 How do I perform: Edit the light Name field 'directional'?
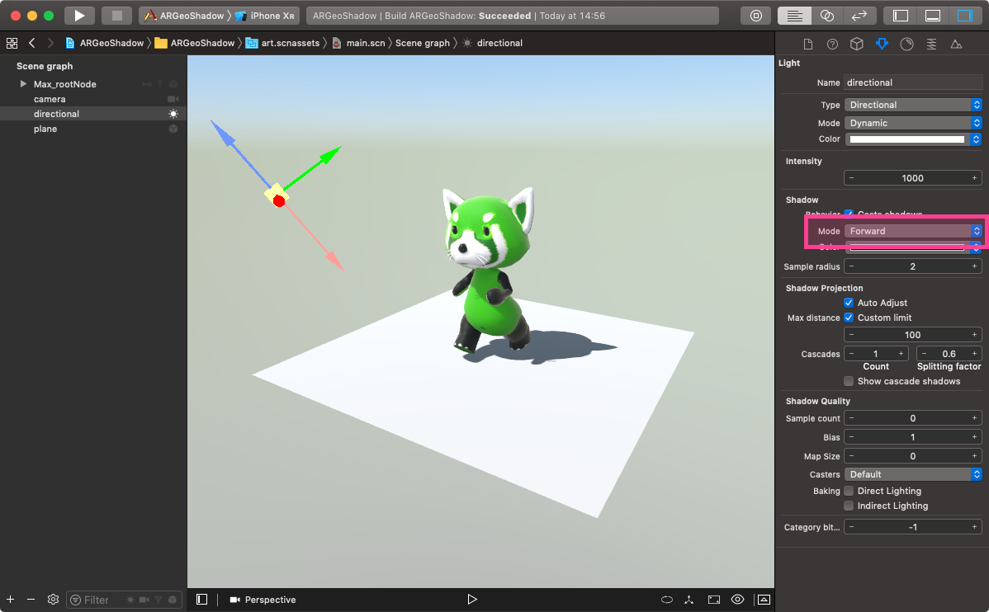point(913,82)
